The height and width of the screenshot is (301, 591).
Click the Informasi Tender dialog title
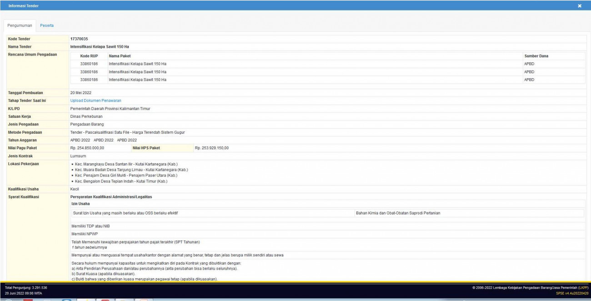[24, 5]
